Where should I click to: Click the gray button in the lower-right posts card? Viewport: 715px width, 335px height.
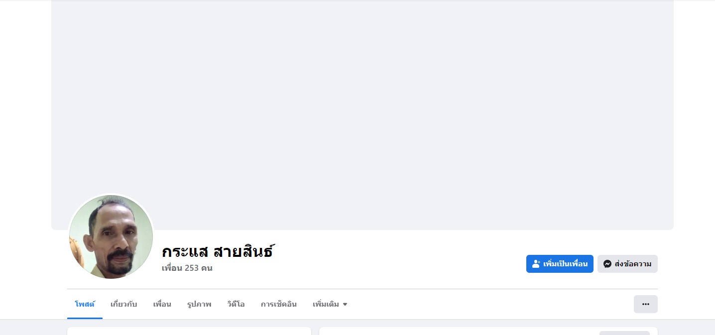click(624, 333)
